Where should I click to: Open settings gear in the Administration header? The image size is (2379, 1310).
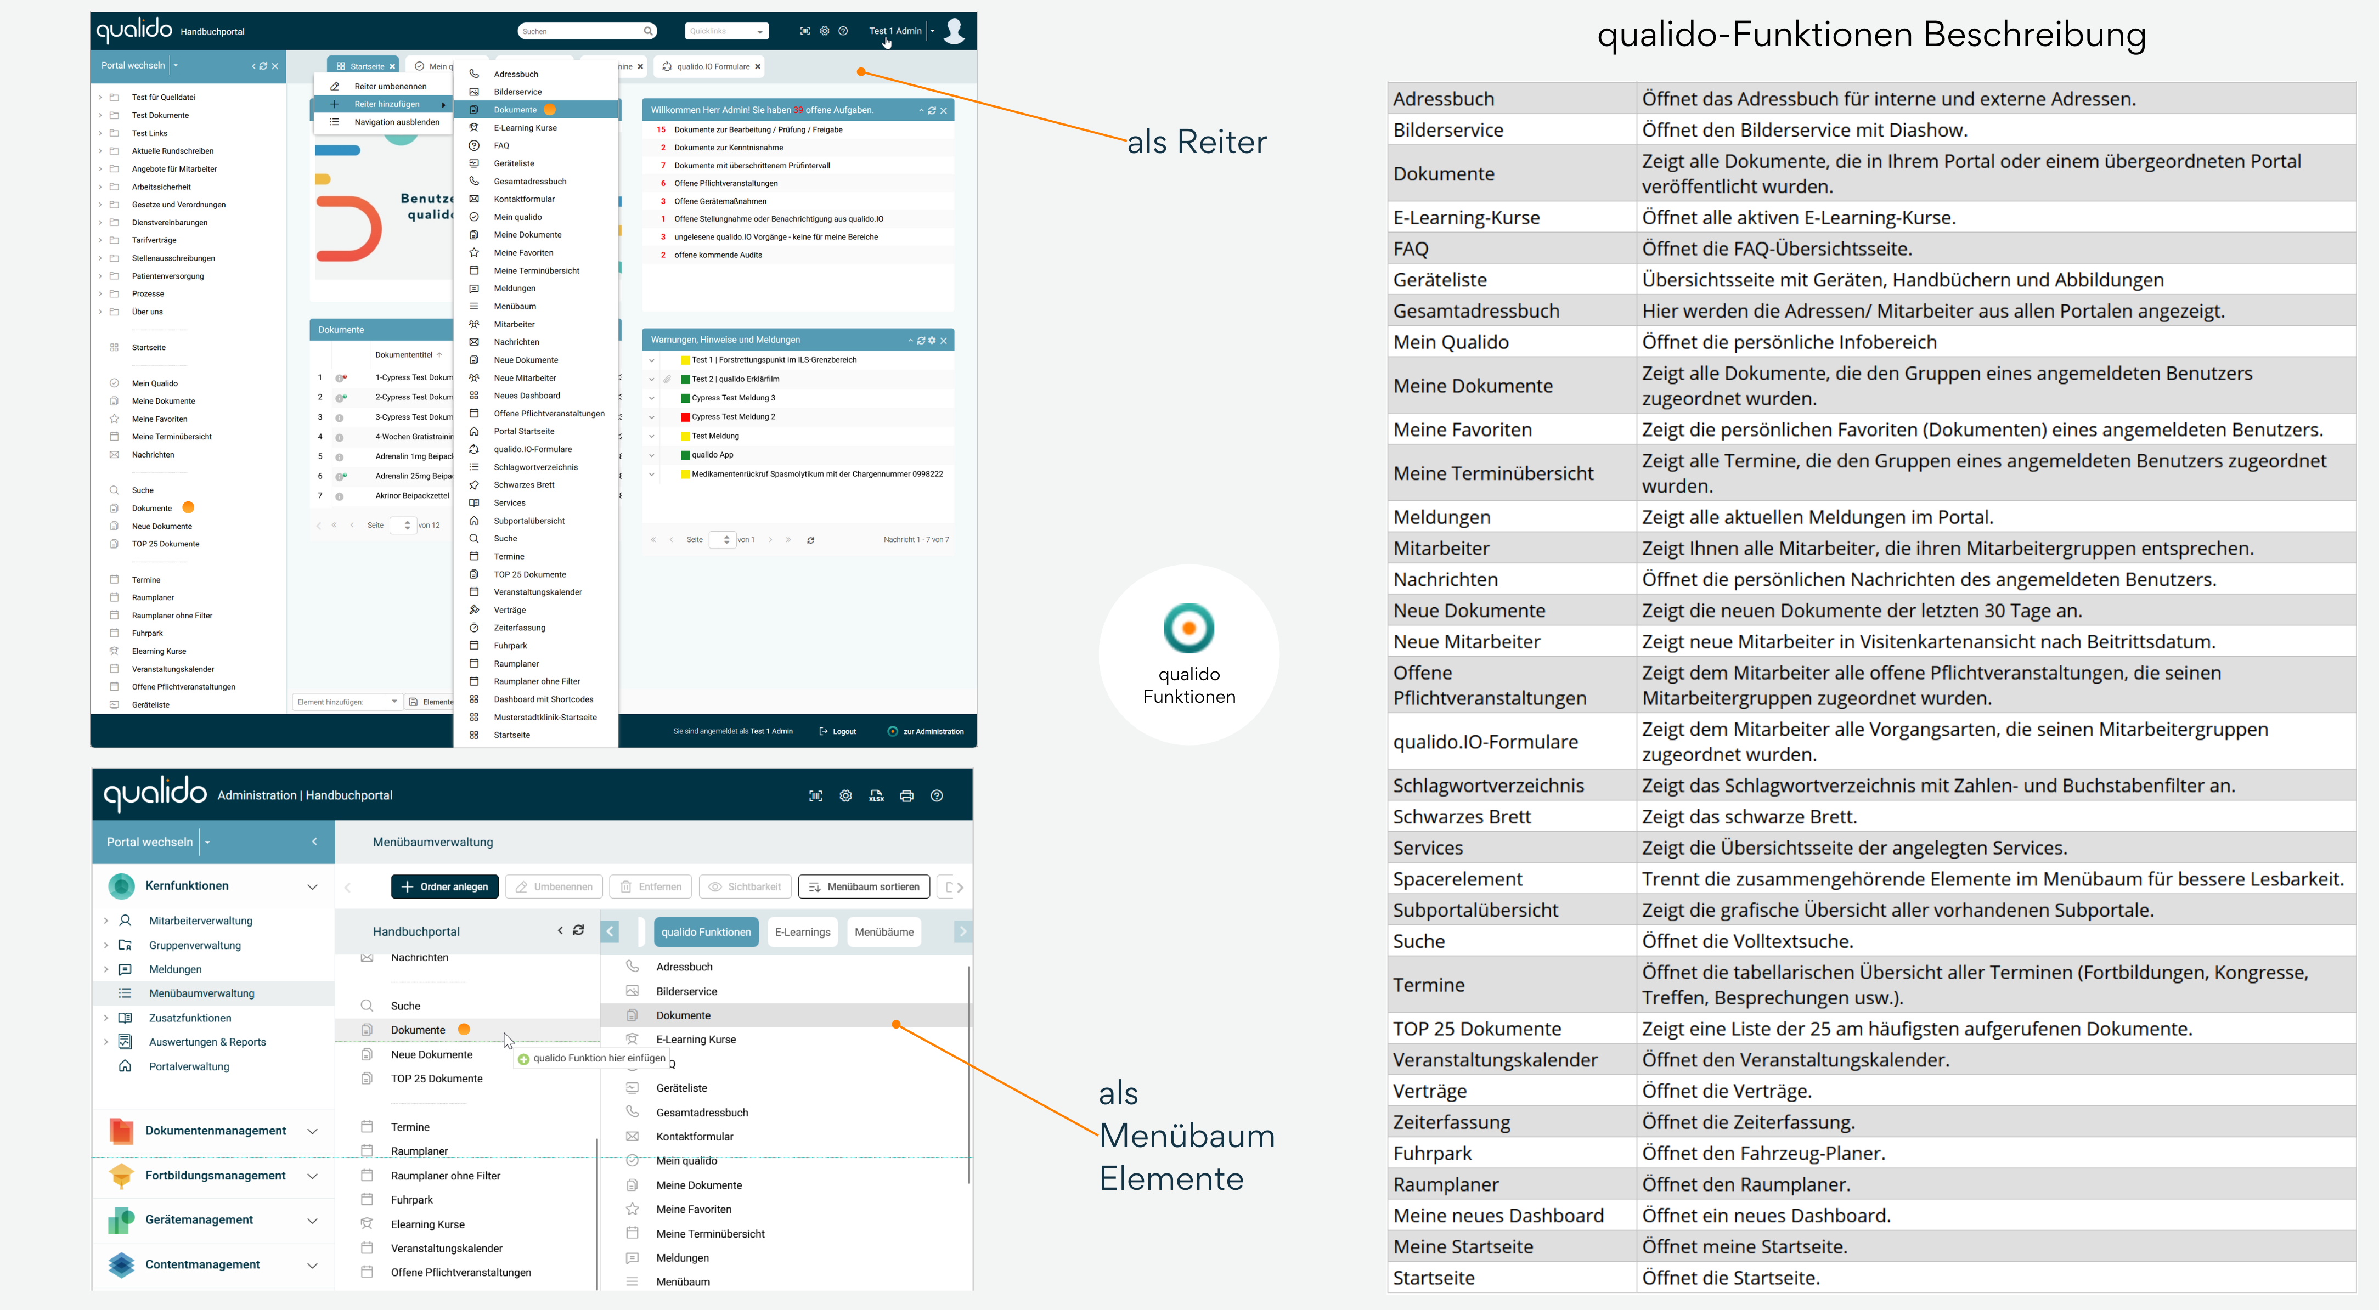tap(846, 796)
